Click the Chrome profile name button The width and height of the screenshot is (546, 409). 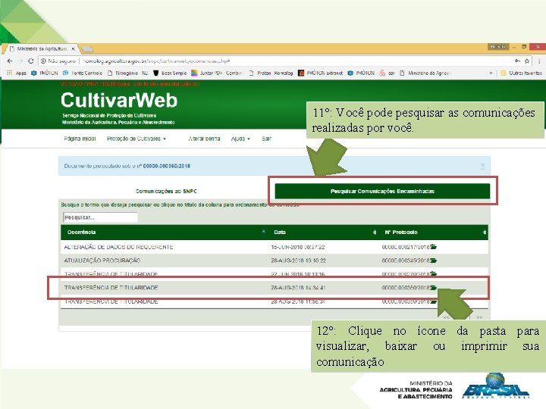coord(498,47)
